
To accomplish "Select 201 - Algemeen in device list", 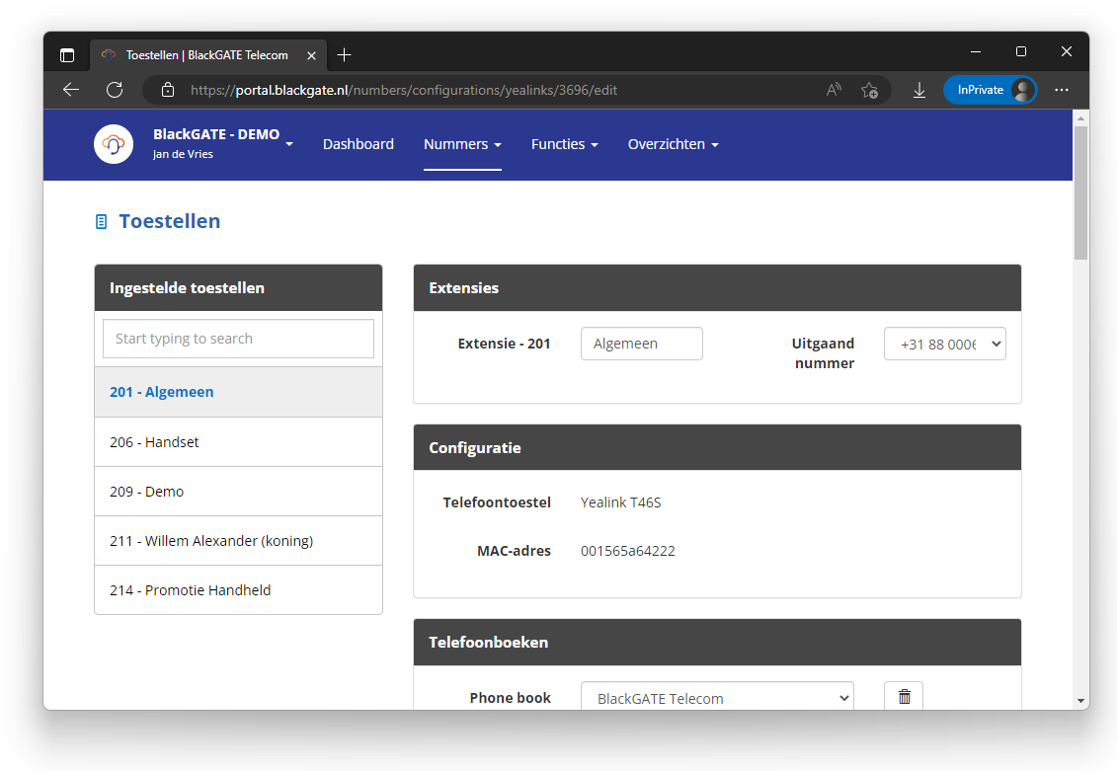I will [x=238, y=392].
